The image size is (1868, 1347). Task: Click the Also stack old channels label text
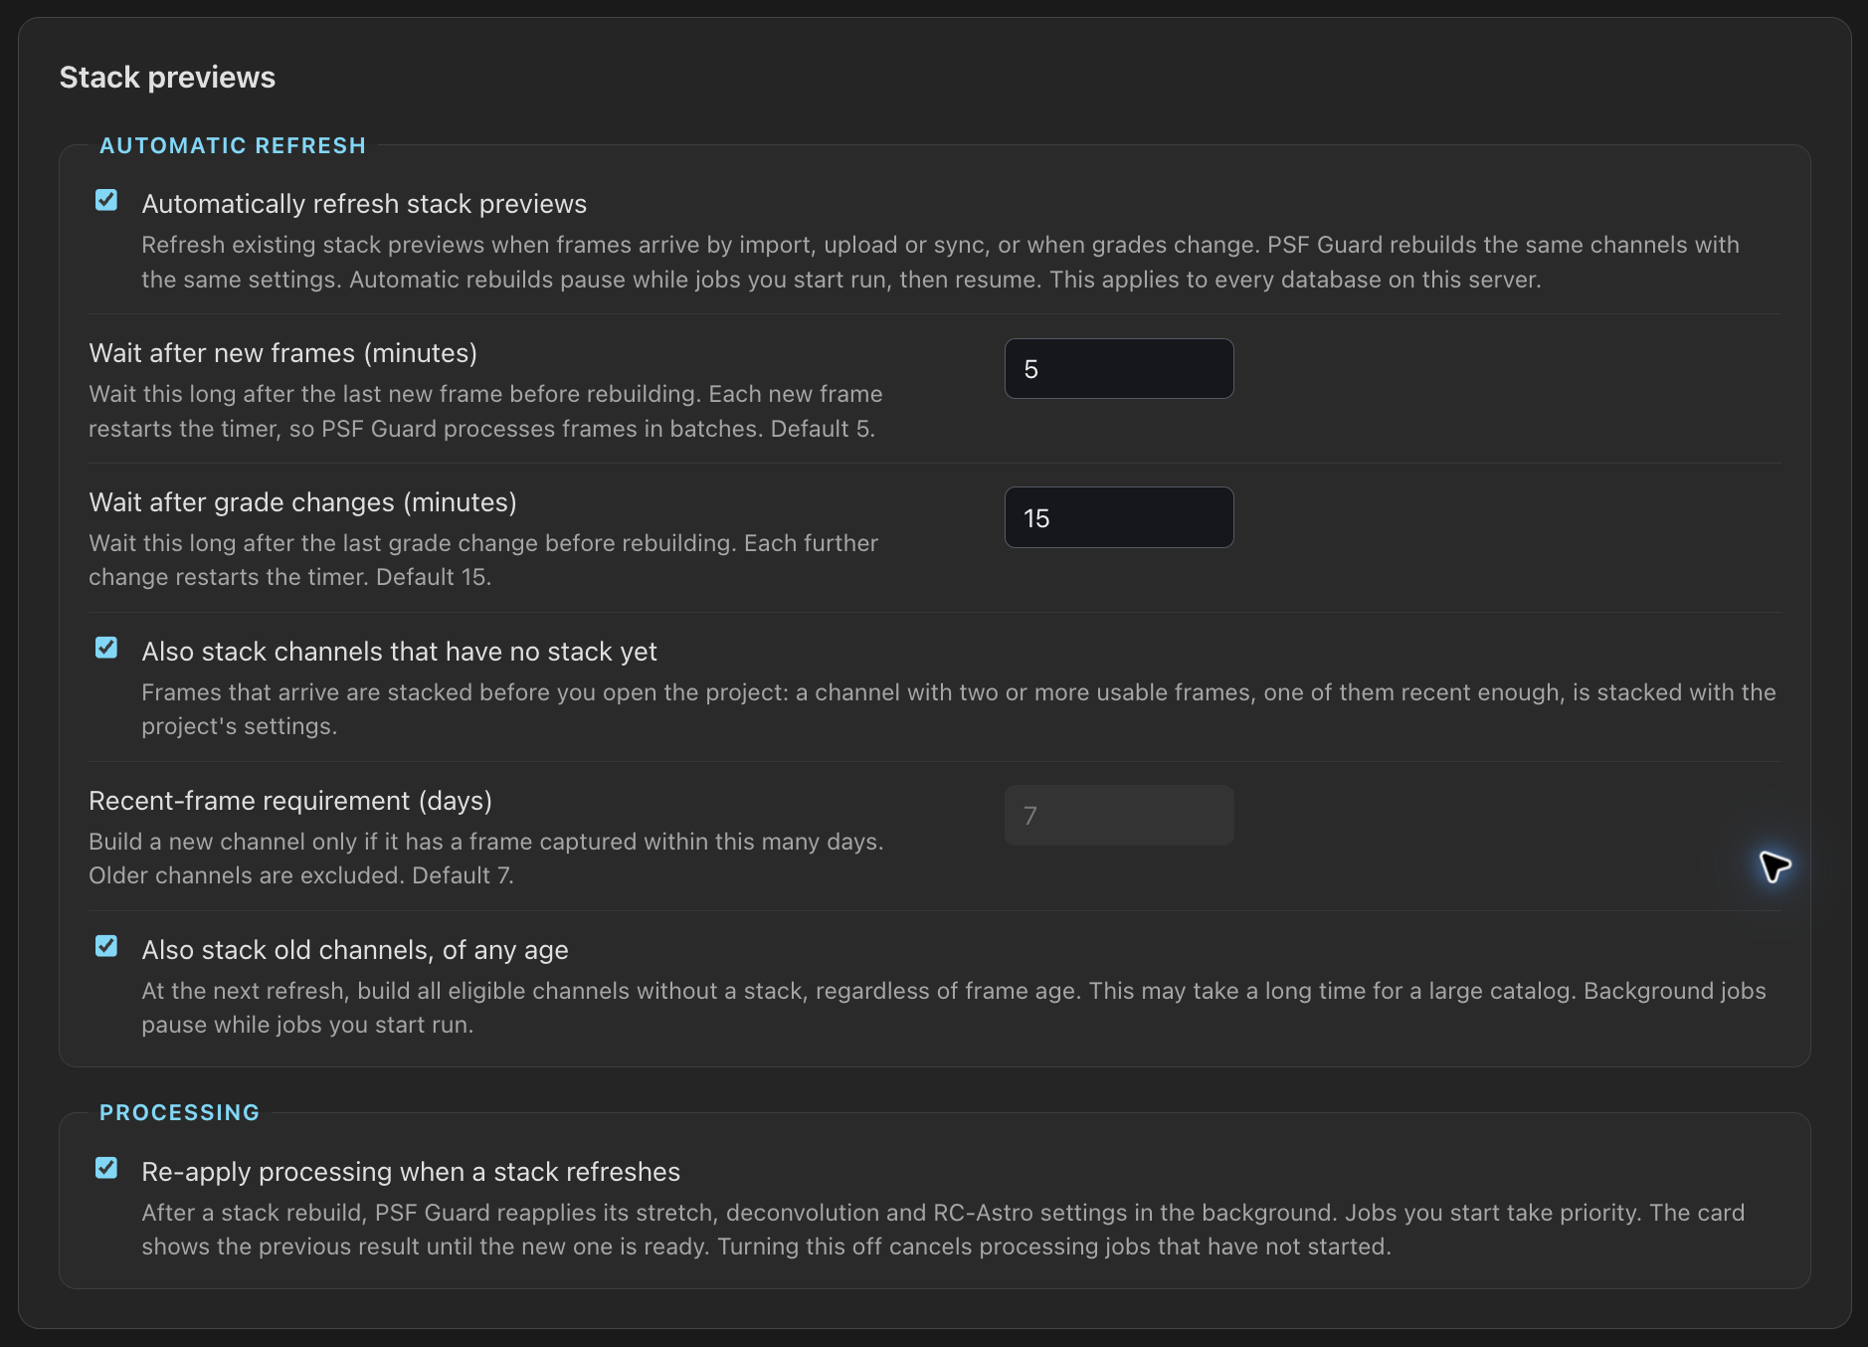[x=355, y=950]
